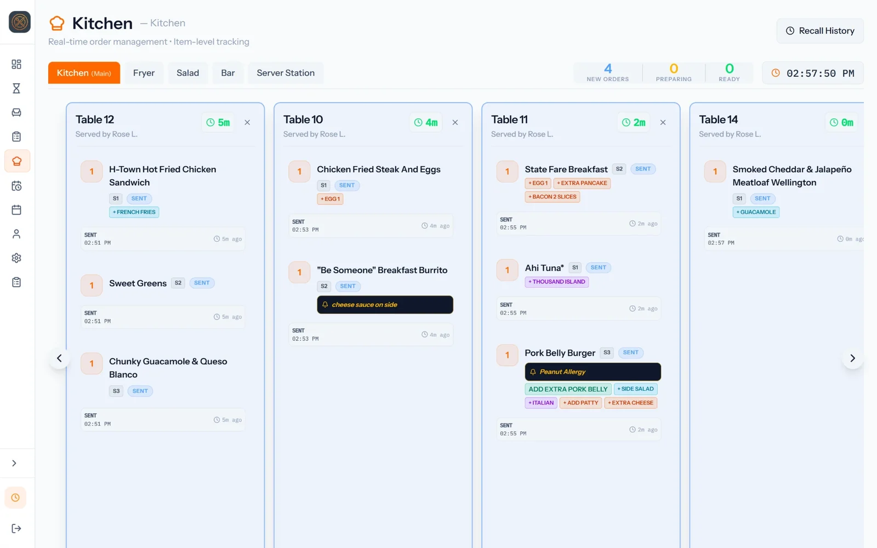Click the Peanut Allergy alert banner
This screenshot has width=877, height=548.
(x=593, y=372)
